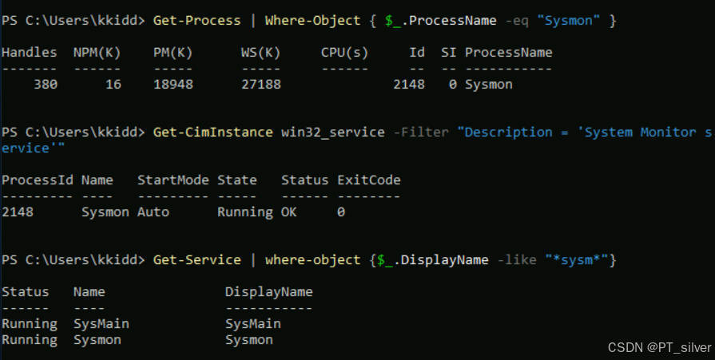Click the ProcessId column header
This screenshot has width=715, height=360.
[37, 180]
